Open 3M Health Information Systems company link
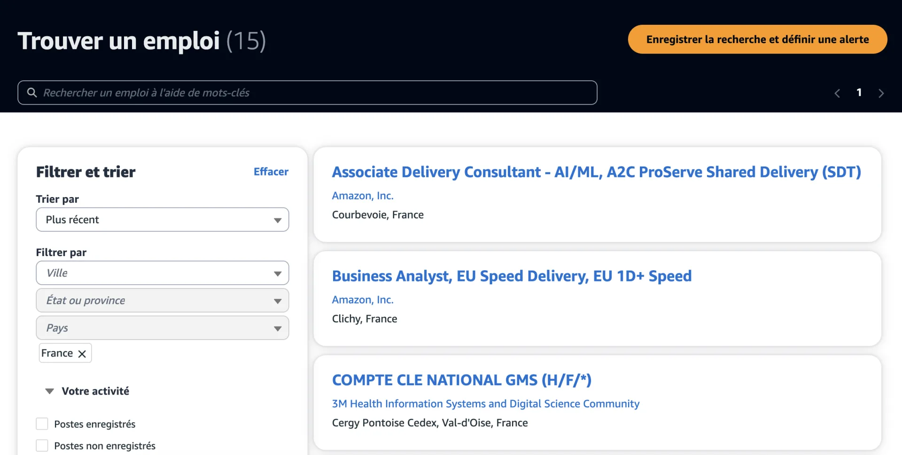 [x=486, y=404]
